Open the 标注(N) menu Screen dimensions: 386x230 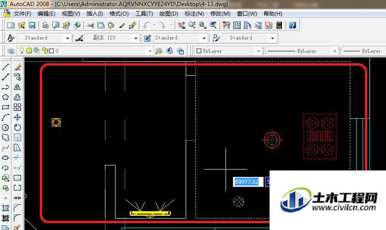(x=194, y=14)
